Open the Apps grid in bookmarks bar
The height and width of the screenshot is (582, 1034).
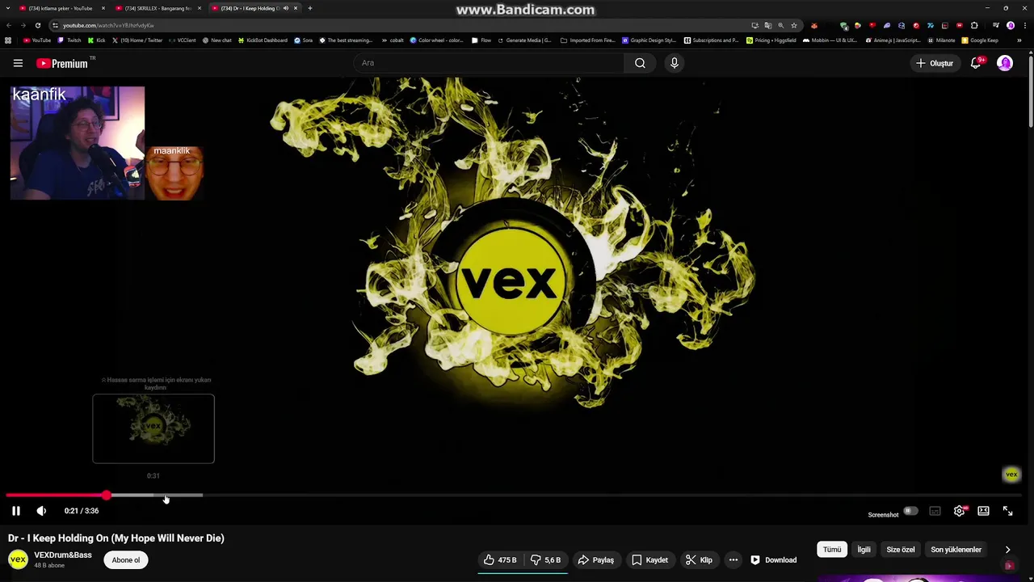(8, 40)
